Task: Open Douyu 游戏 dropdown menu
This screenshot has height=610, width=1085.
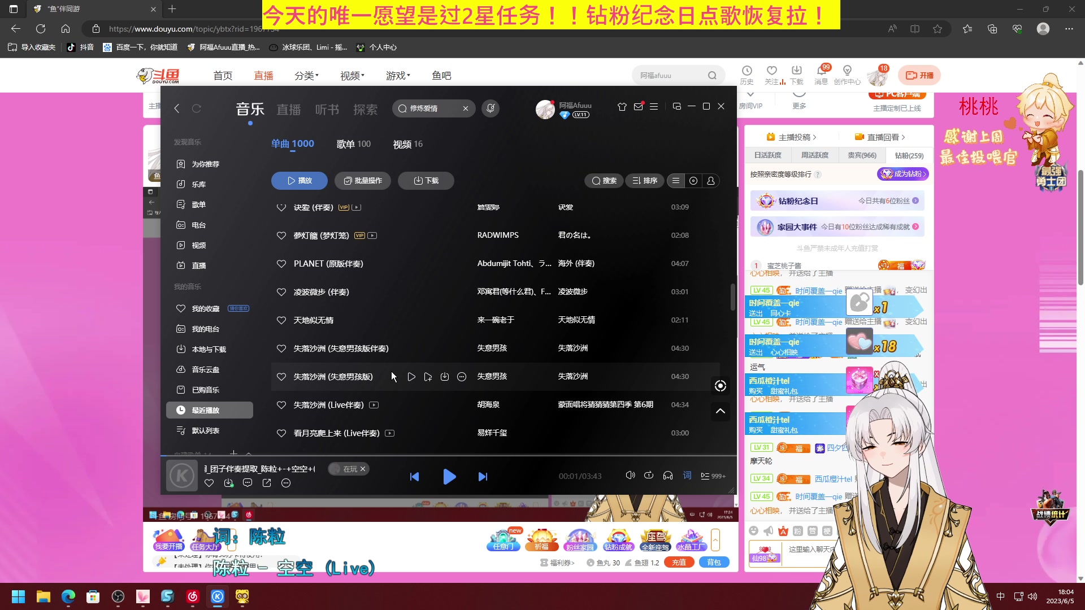Action: tap(398, 75)
